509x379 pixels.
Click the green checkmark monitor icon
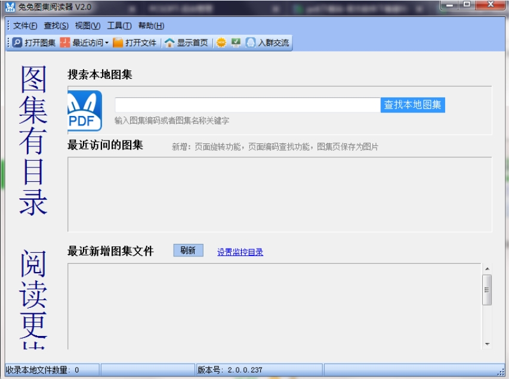[236, 42]
